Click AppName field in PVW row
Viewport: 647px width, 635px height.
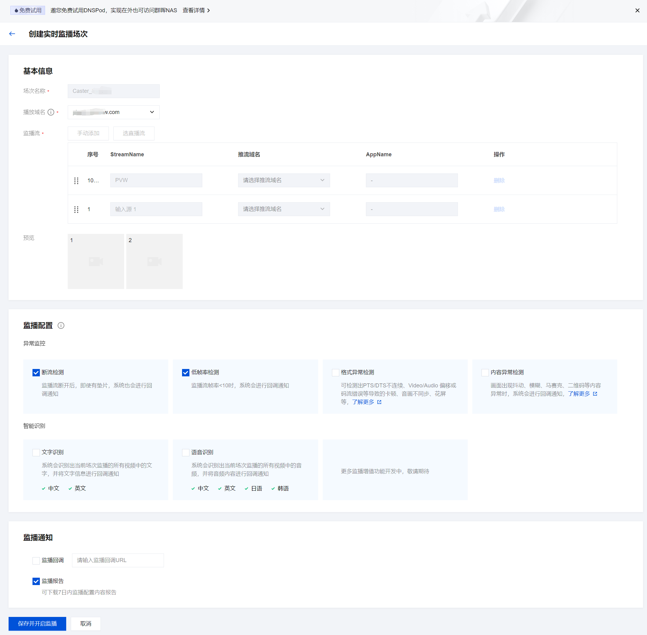coord(412,180)
